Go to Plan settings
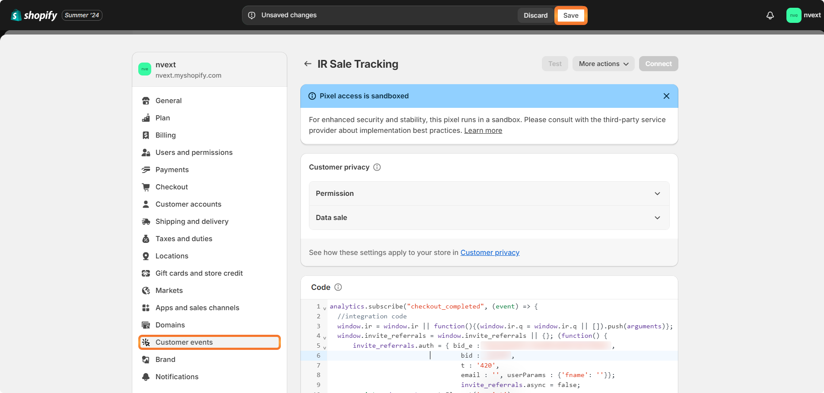This screenshot has height=393, width=824. [x=210, y=118]
